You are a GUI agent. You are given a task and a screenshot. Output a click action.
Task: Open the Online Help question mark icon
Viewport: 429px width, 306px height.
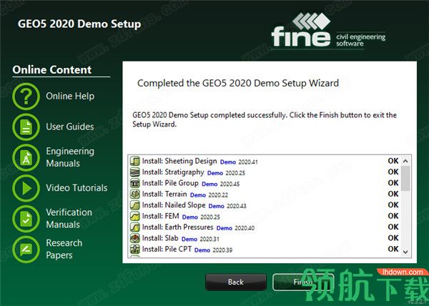tap(26, 97)
